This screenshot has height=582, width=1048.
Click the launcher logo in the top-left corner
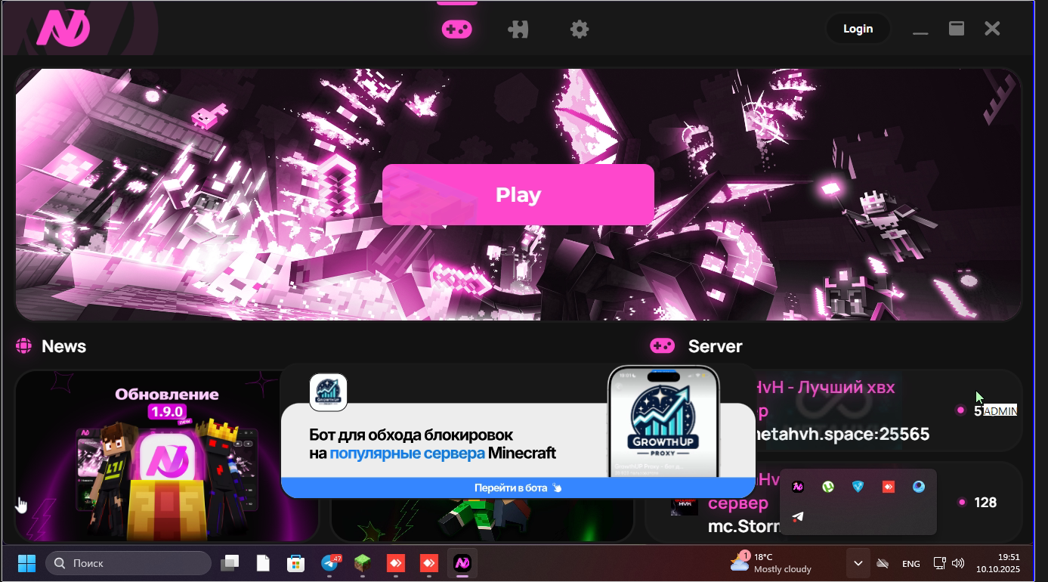click(x=63, y=28)
